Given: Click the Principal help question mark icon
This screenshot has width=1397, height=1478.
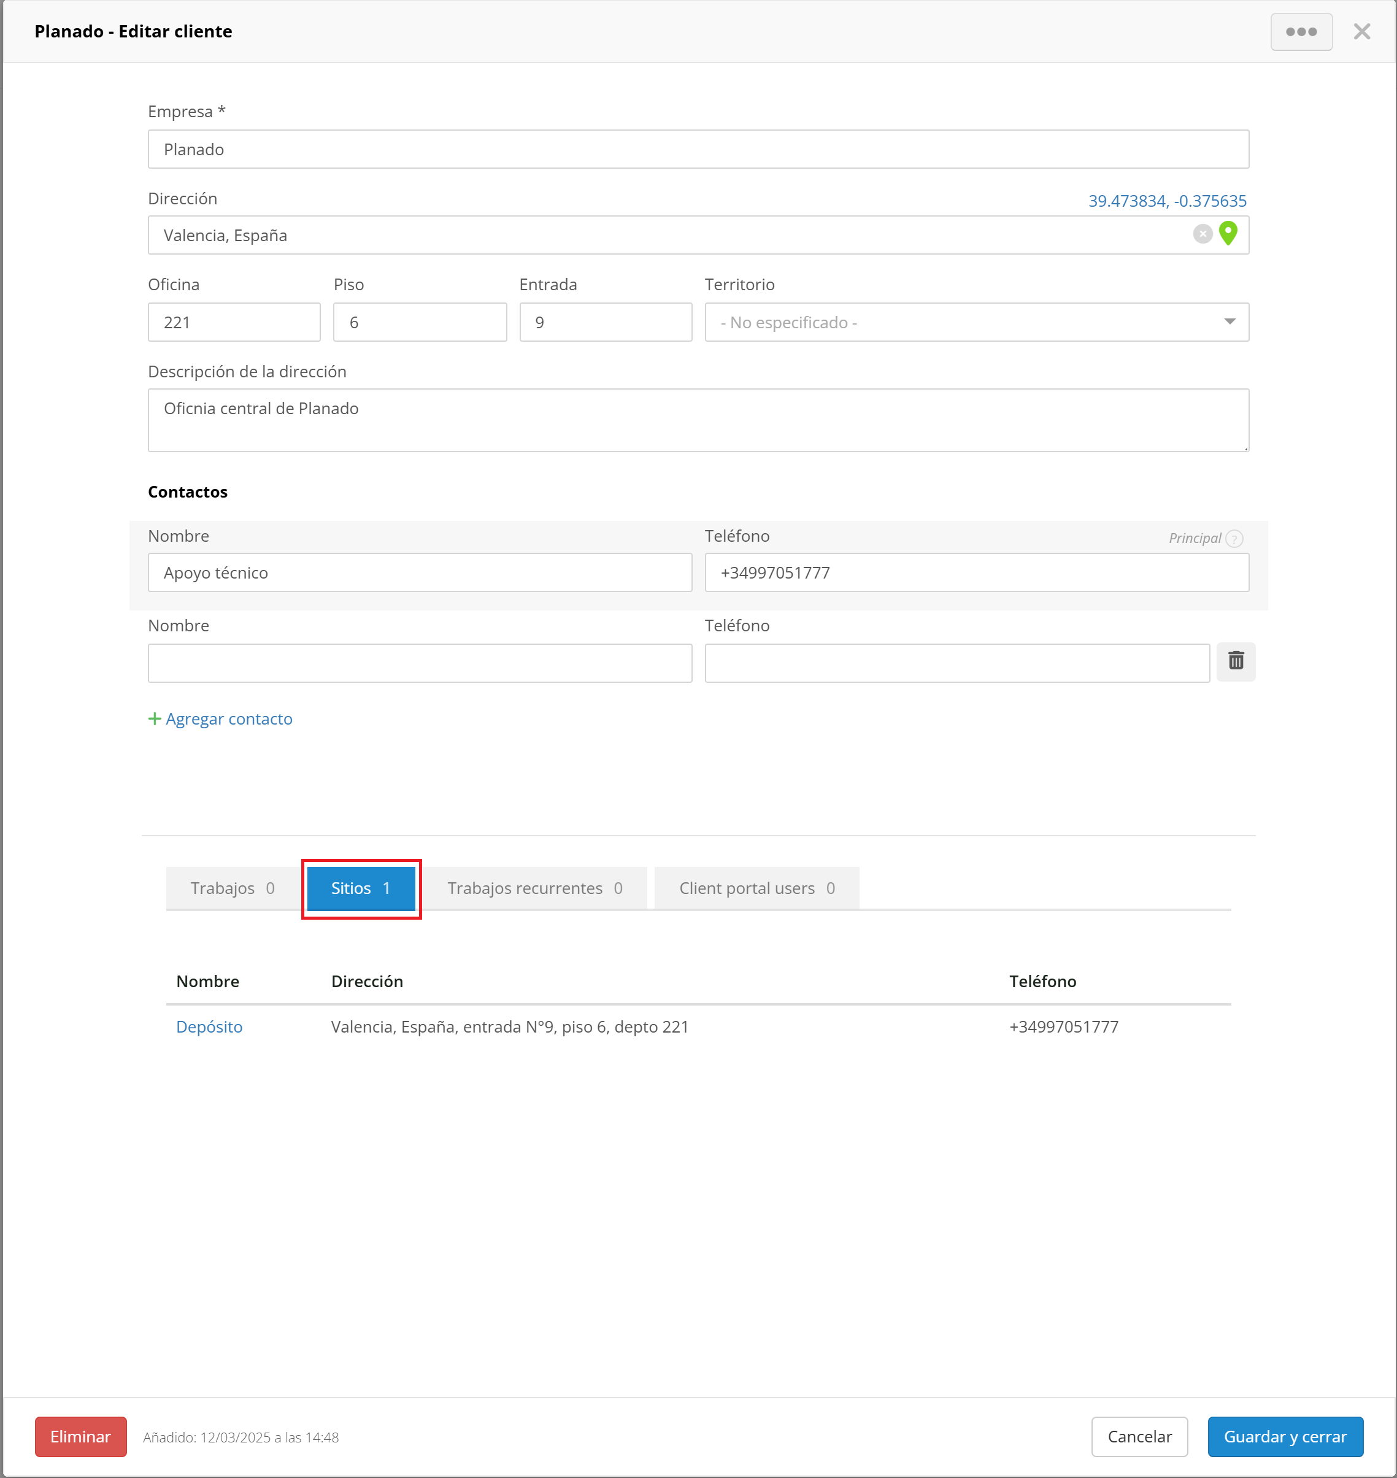Looking at the screenshot, I should (1234, 538).
